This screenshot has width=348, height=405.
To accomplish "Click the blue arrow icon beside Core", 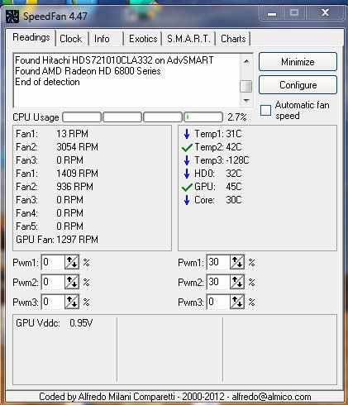I will coord(187,200).
